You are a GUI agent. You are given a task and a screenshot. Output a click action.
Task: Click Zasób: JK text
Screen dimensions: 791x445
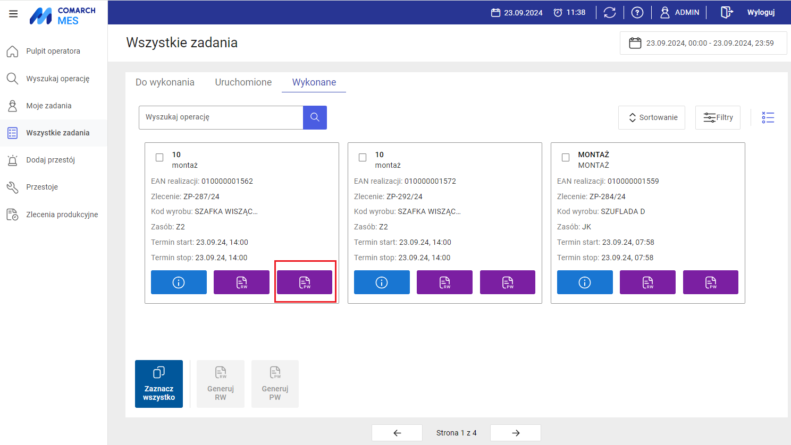(x=574, y=227)
